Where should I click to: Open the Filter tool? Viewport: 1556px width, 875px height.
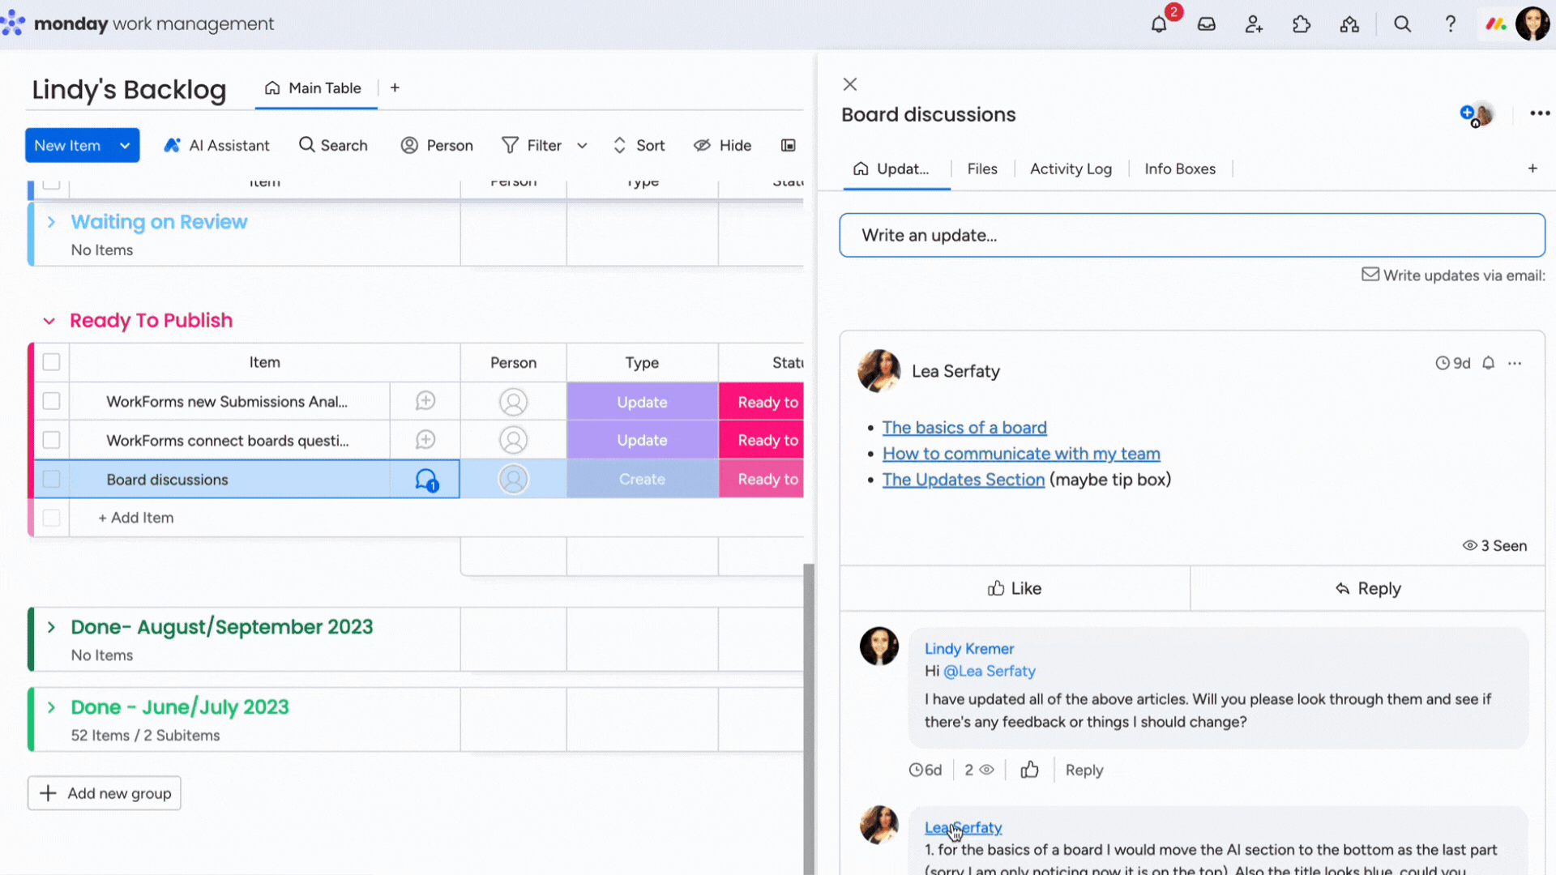point(532,145)
